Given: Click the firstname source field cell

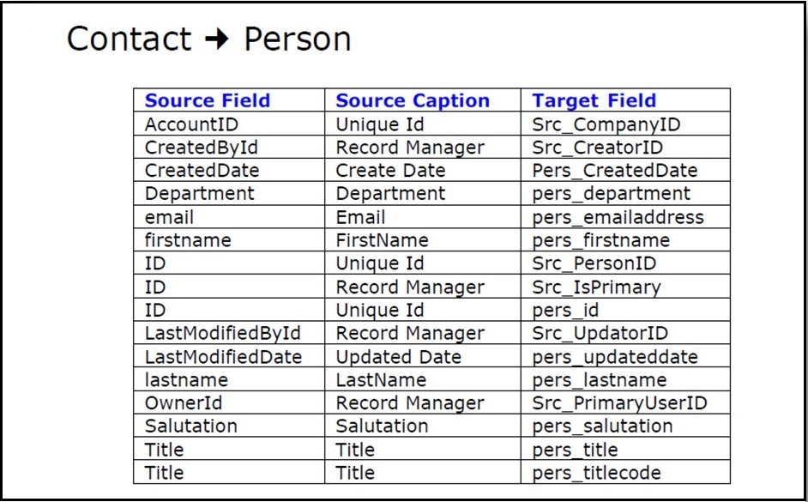Looking at the screenshot, I should point(229,240).
